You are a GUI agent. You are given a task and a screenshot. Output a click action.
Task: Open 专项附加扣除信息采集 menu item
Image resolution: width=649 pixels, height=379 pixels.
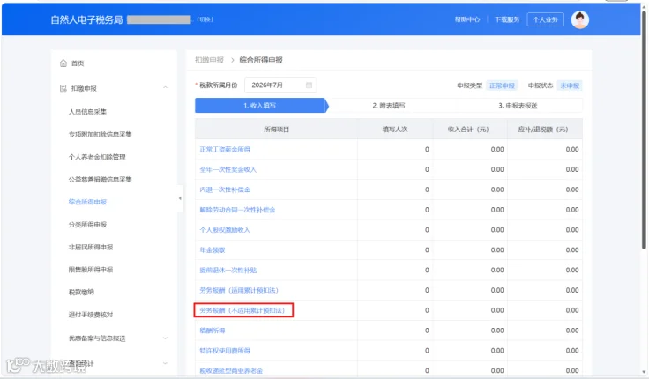100,135
